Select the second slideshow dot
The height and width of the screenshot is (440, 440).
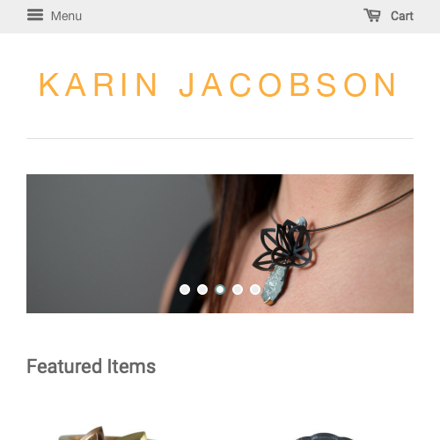202,290
